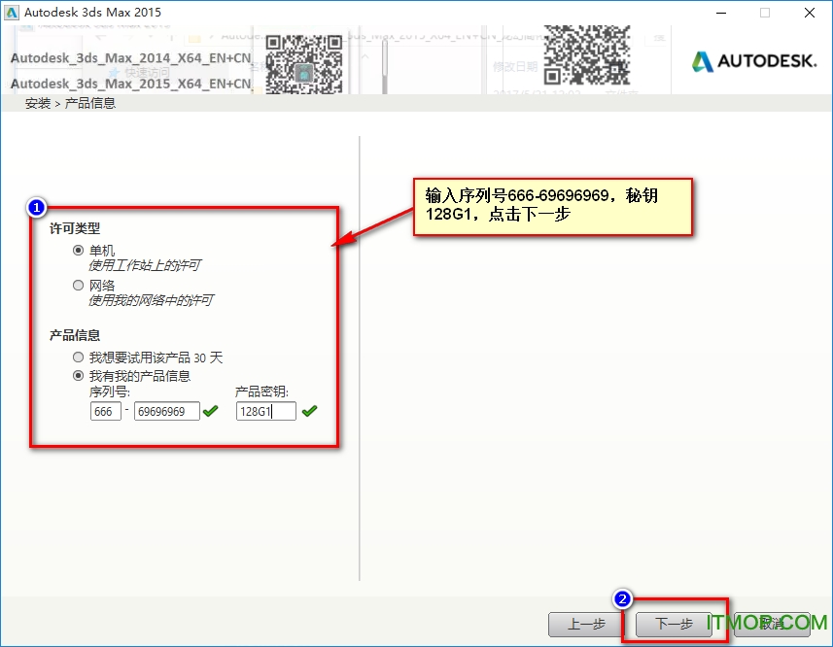The height and width of the screenshot is (647, 833).
Task: Click the Autodesk_3ds_Max_2015_X64_EN+CN text
Action: pyautogui.click(x=130, y=84)
